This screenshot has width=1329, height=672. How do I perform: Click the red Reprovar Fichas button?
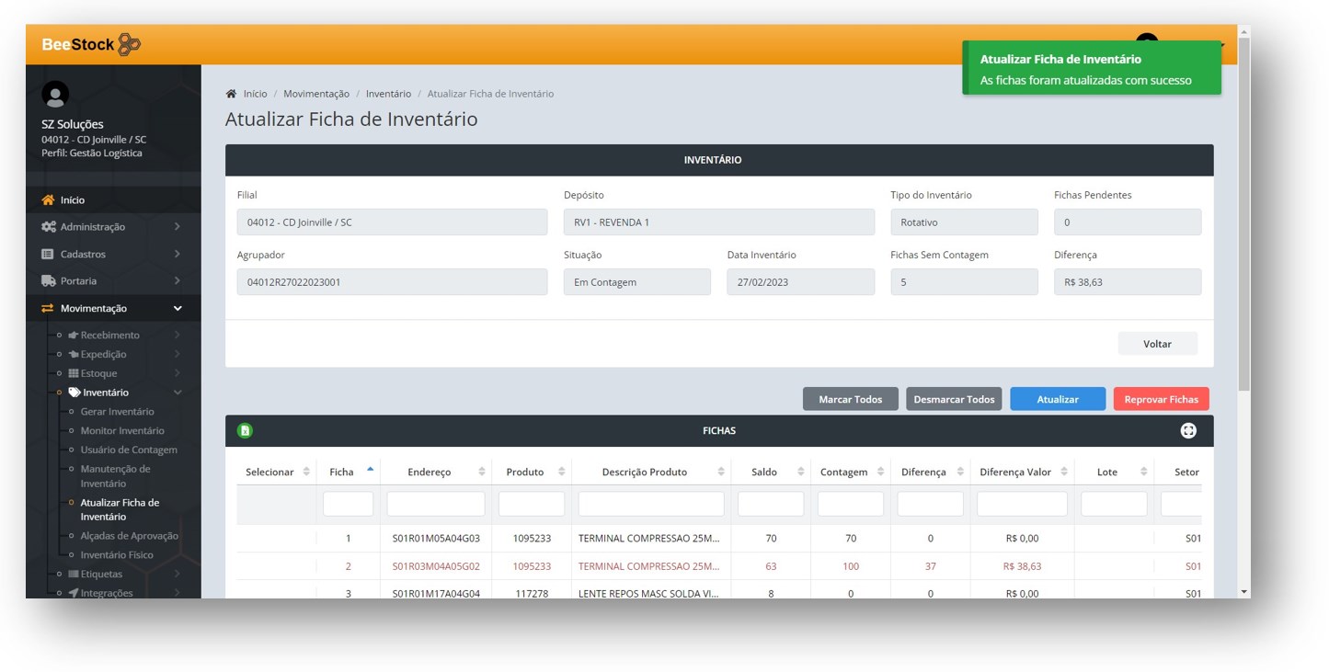click(1161, 399)
